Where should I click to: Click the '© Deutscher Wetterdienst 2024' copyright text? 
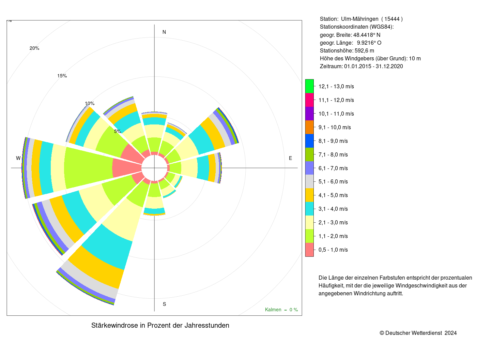pyautogui.click(x=418, y=333)
